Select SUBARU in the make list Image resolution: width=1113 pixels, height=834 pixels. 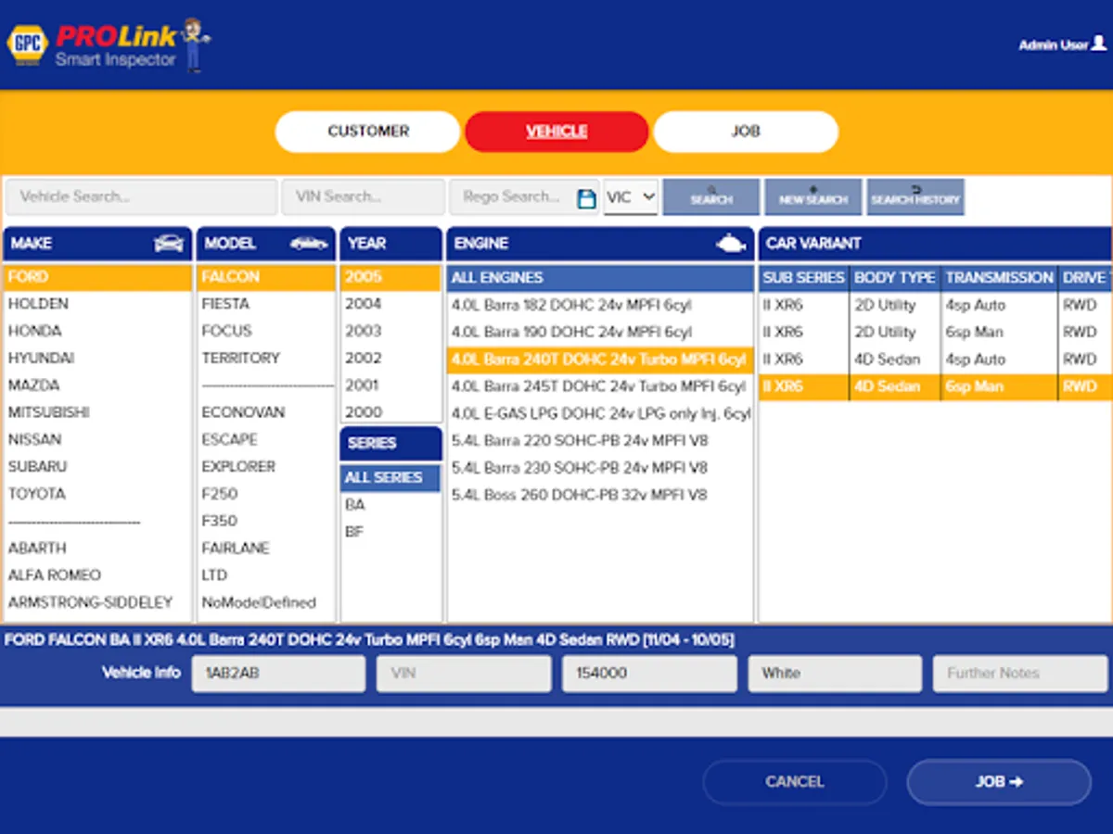pos(97,467)
